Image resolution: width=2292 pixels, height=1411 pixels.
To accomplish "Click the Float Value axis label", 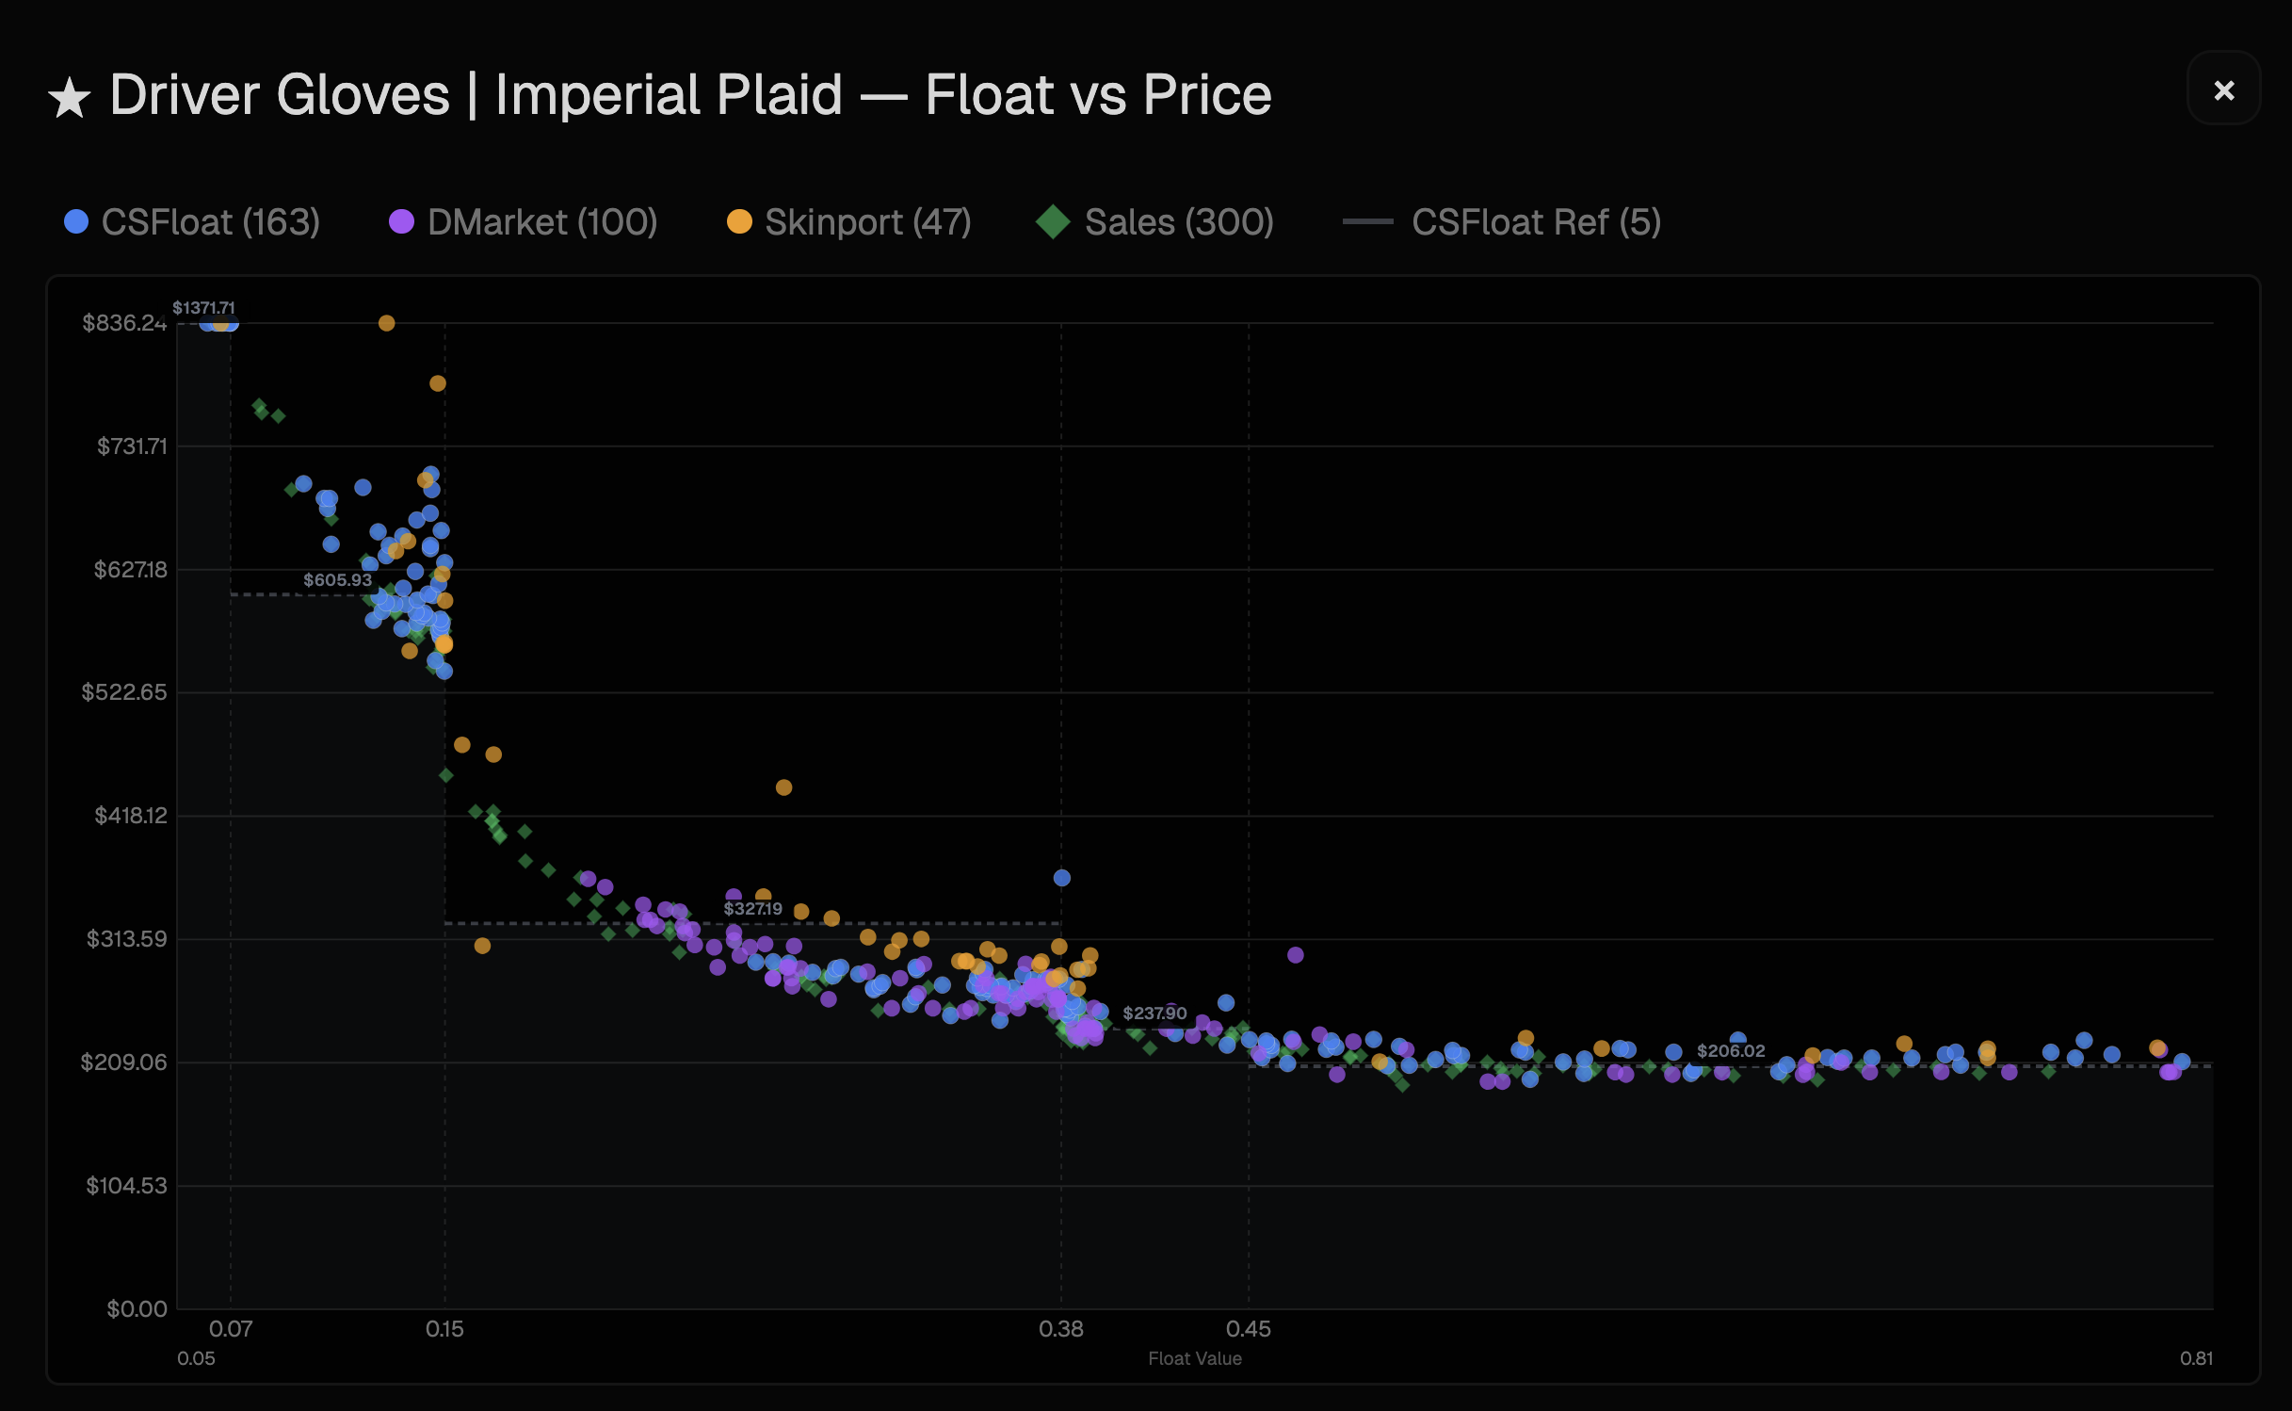I will pos(1194,1359).
